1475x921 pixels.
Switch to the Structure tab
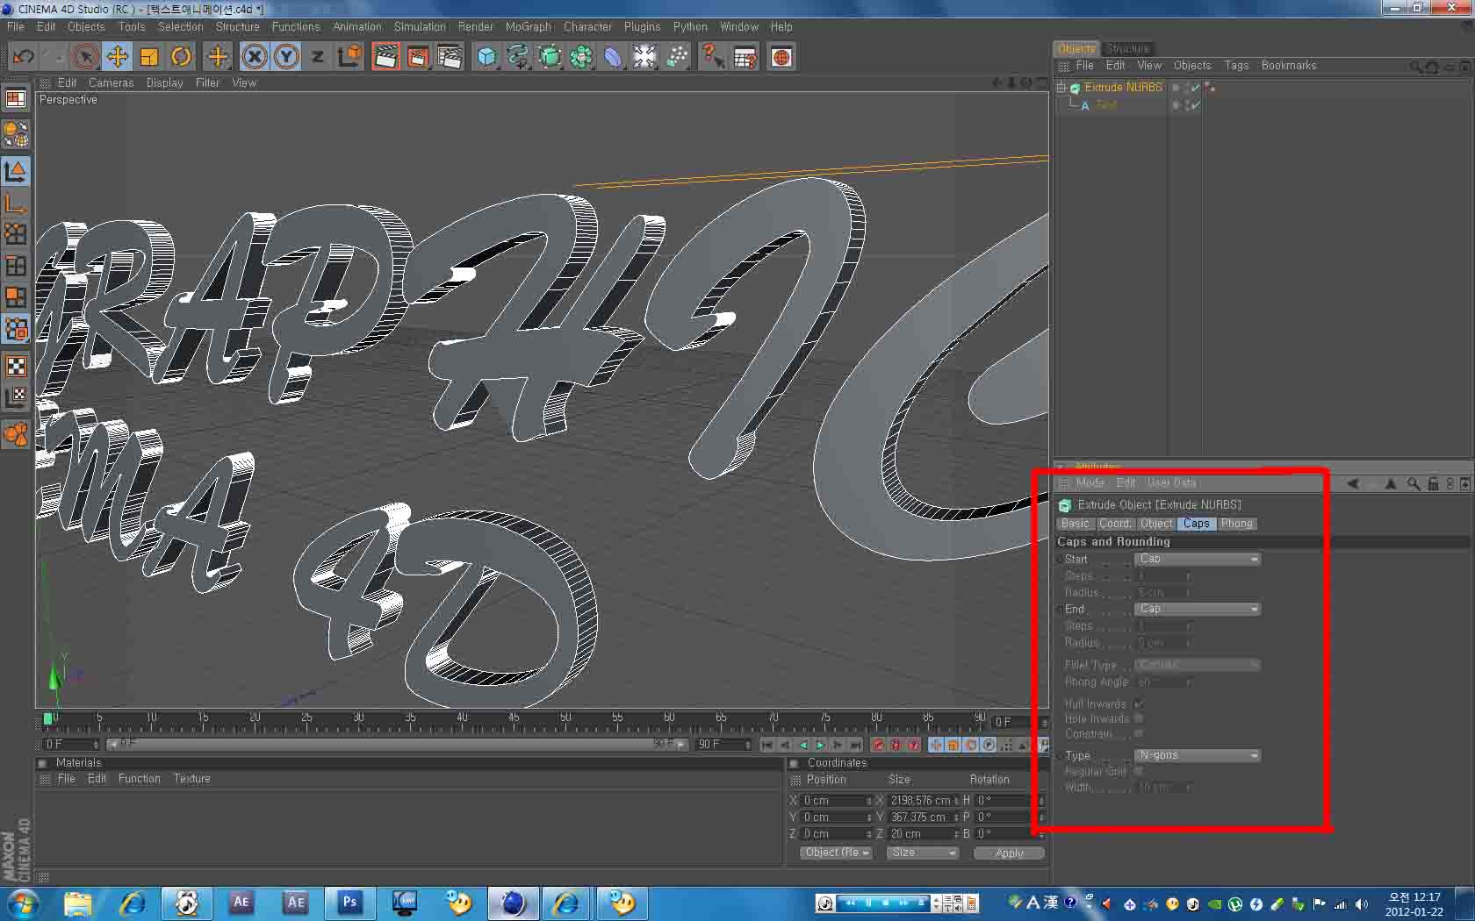click(x=1128, y=48)
